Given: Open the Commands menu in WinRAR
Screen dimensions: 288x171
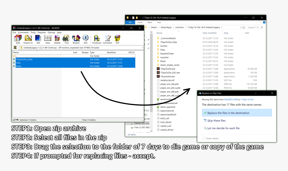Looking at the screenshot, I should [x=23, y=32].
